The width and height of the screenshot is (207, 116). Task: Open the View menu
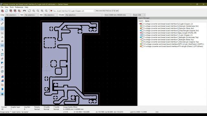point(6,7)
